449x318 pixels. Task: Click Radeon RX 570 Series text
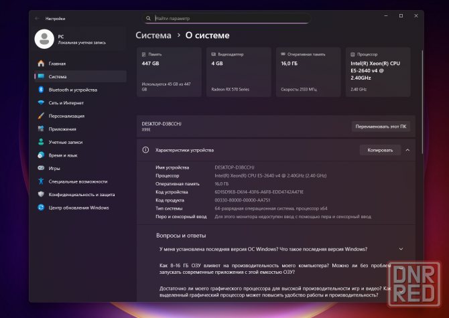click(x=231, y=90)
